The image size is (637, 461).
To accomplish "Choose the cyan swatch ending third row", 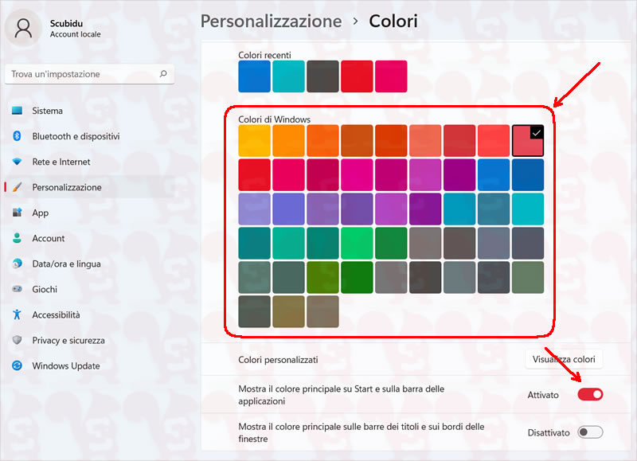I will tap(528, 209).
